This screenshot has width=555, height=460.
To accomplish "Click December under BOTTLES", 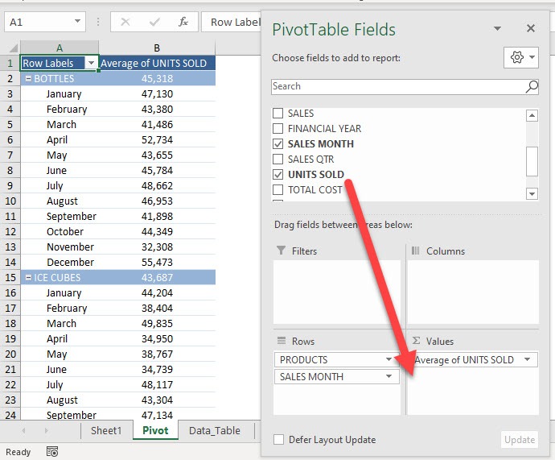I will pyautogui.click(x=70, y=263).
